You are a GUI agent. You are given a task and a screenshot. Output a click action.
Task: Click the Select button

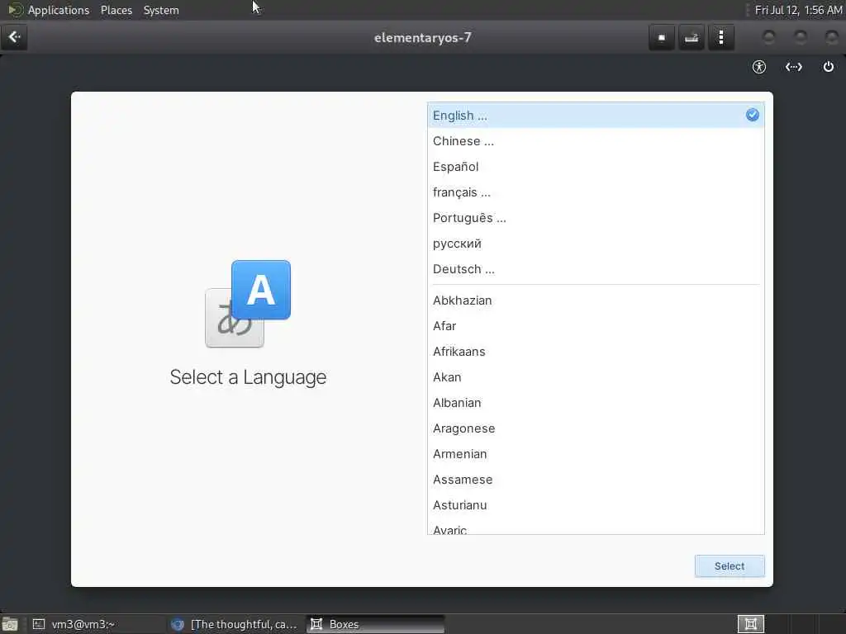click(x=730, y=566)
